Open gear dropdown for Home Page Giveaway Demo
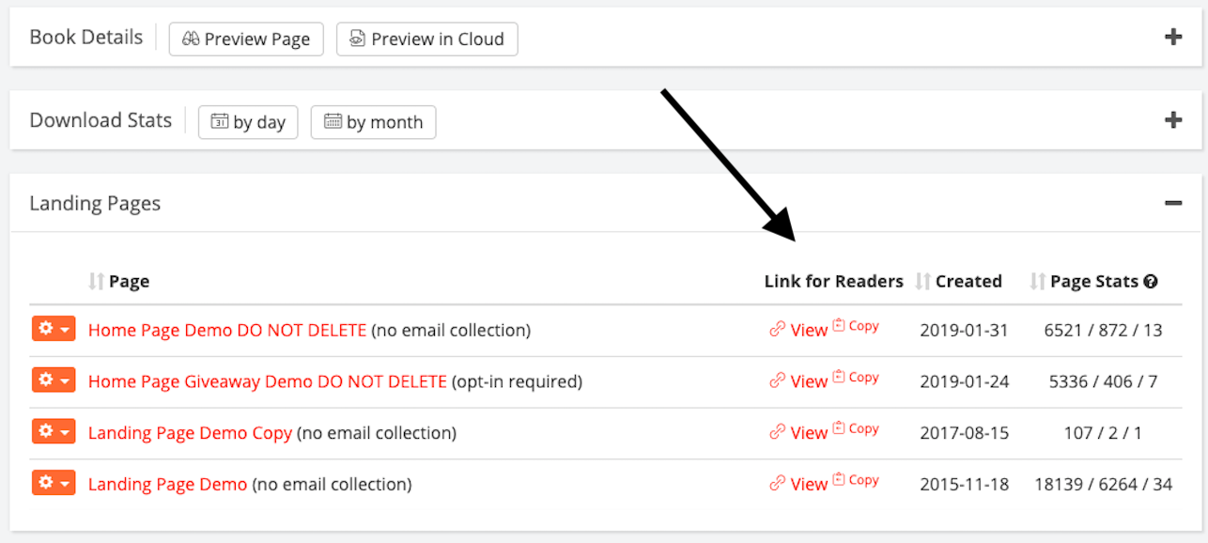Image resolution: width=1208 pixels, height=543 pixels. tap(54, 380)
